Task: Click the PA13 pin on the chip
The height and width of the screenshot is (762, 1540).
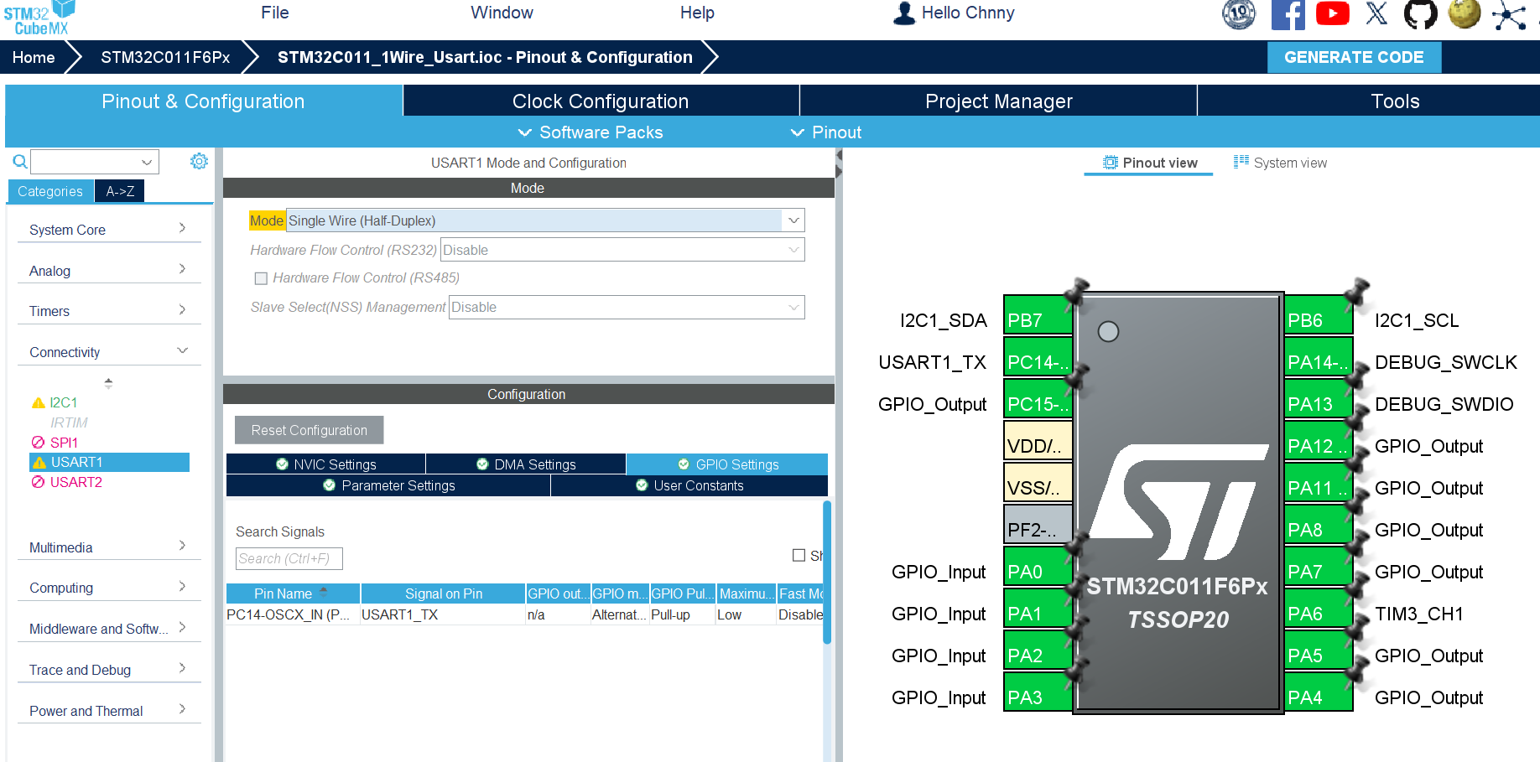Action: [1319, 399]
